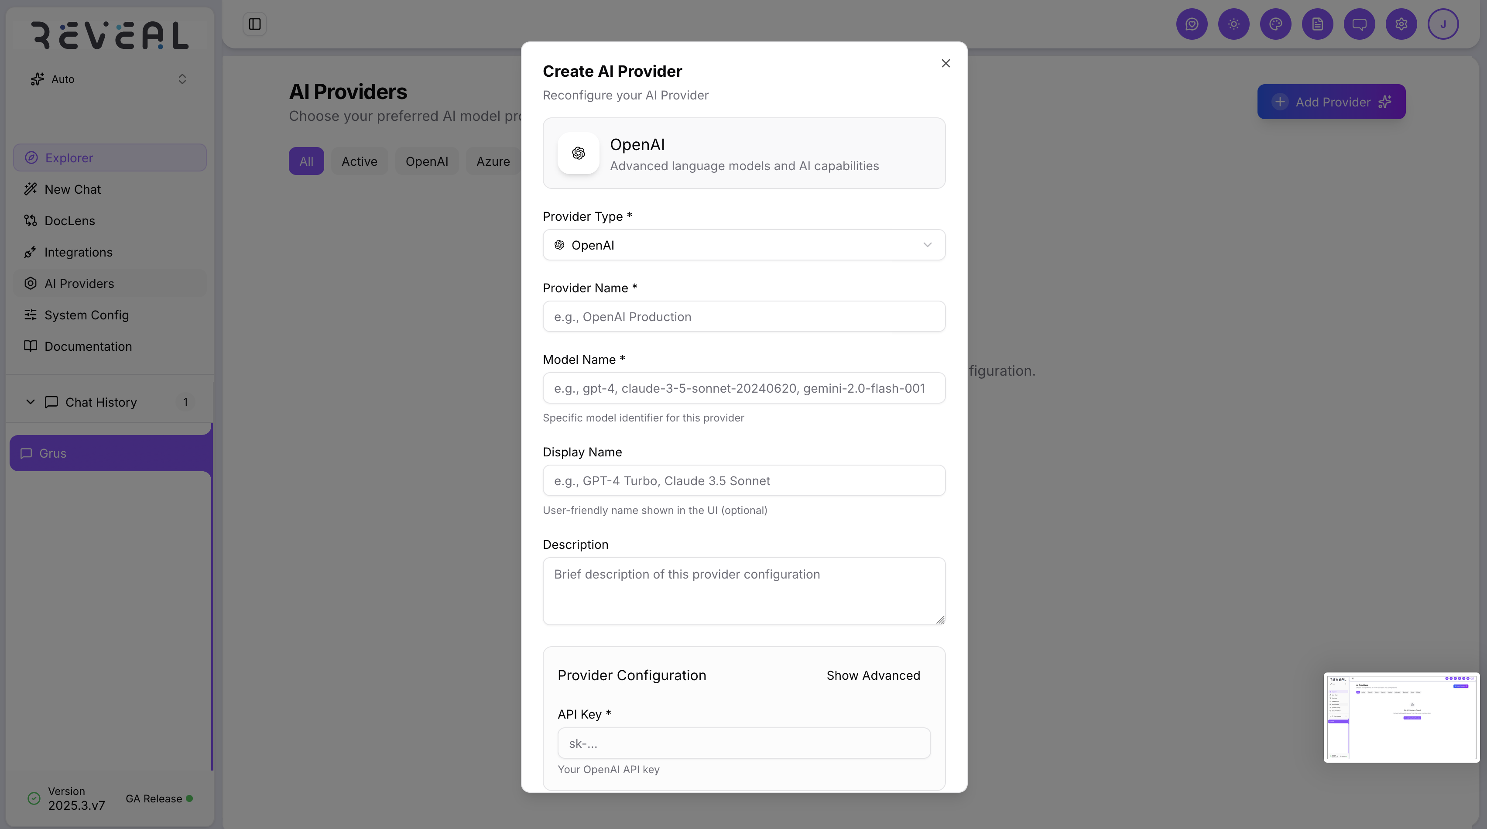The height and width of the screenshot is (829, 1487).
Task: Click the Chat History bubble icon
Action: click(51, 402)
